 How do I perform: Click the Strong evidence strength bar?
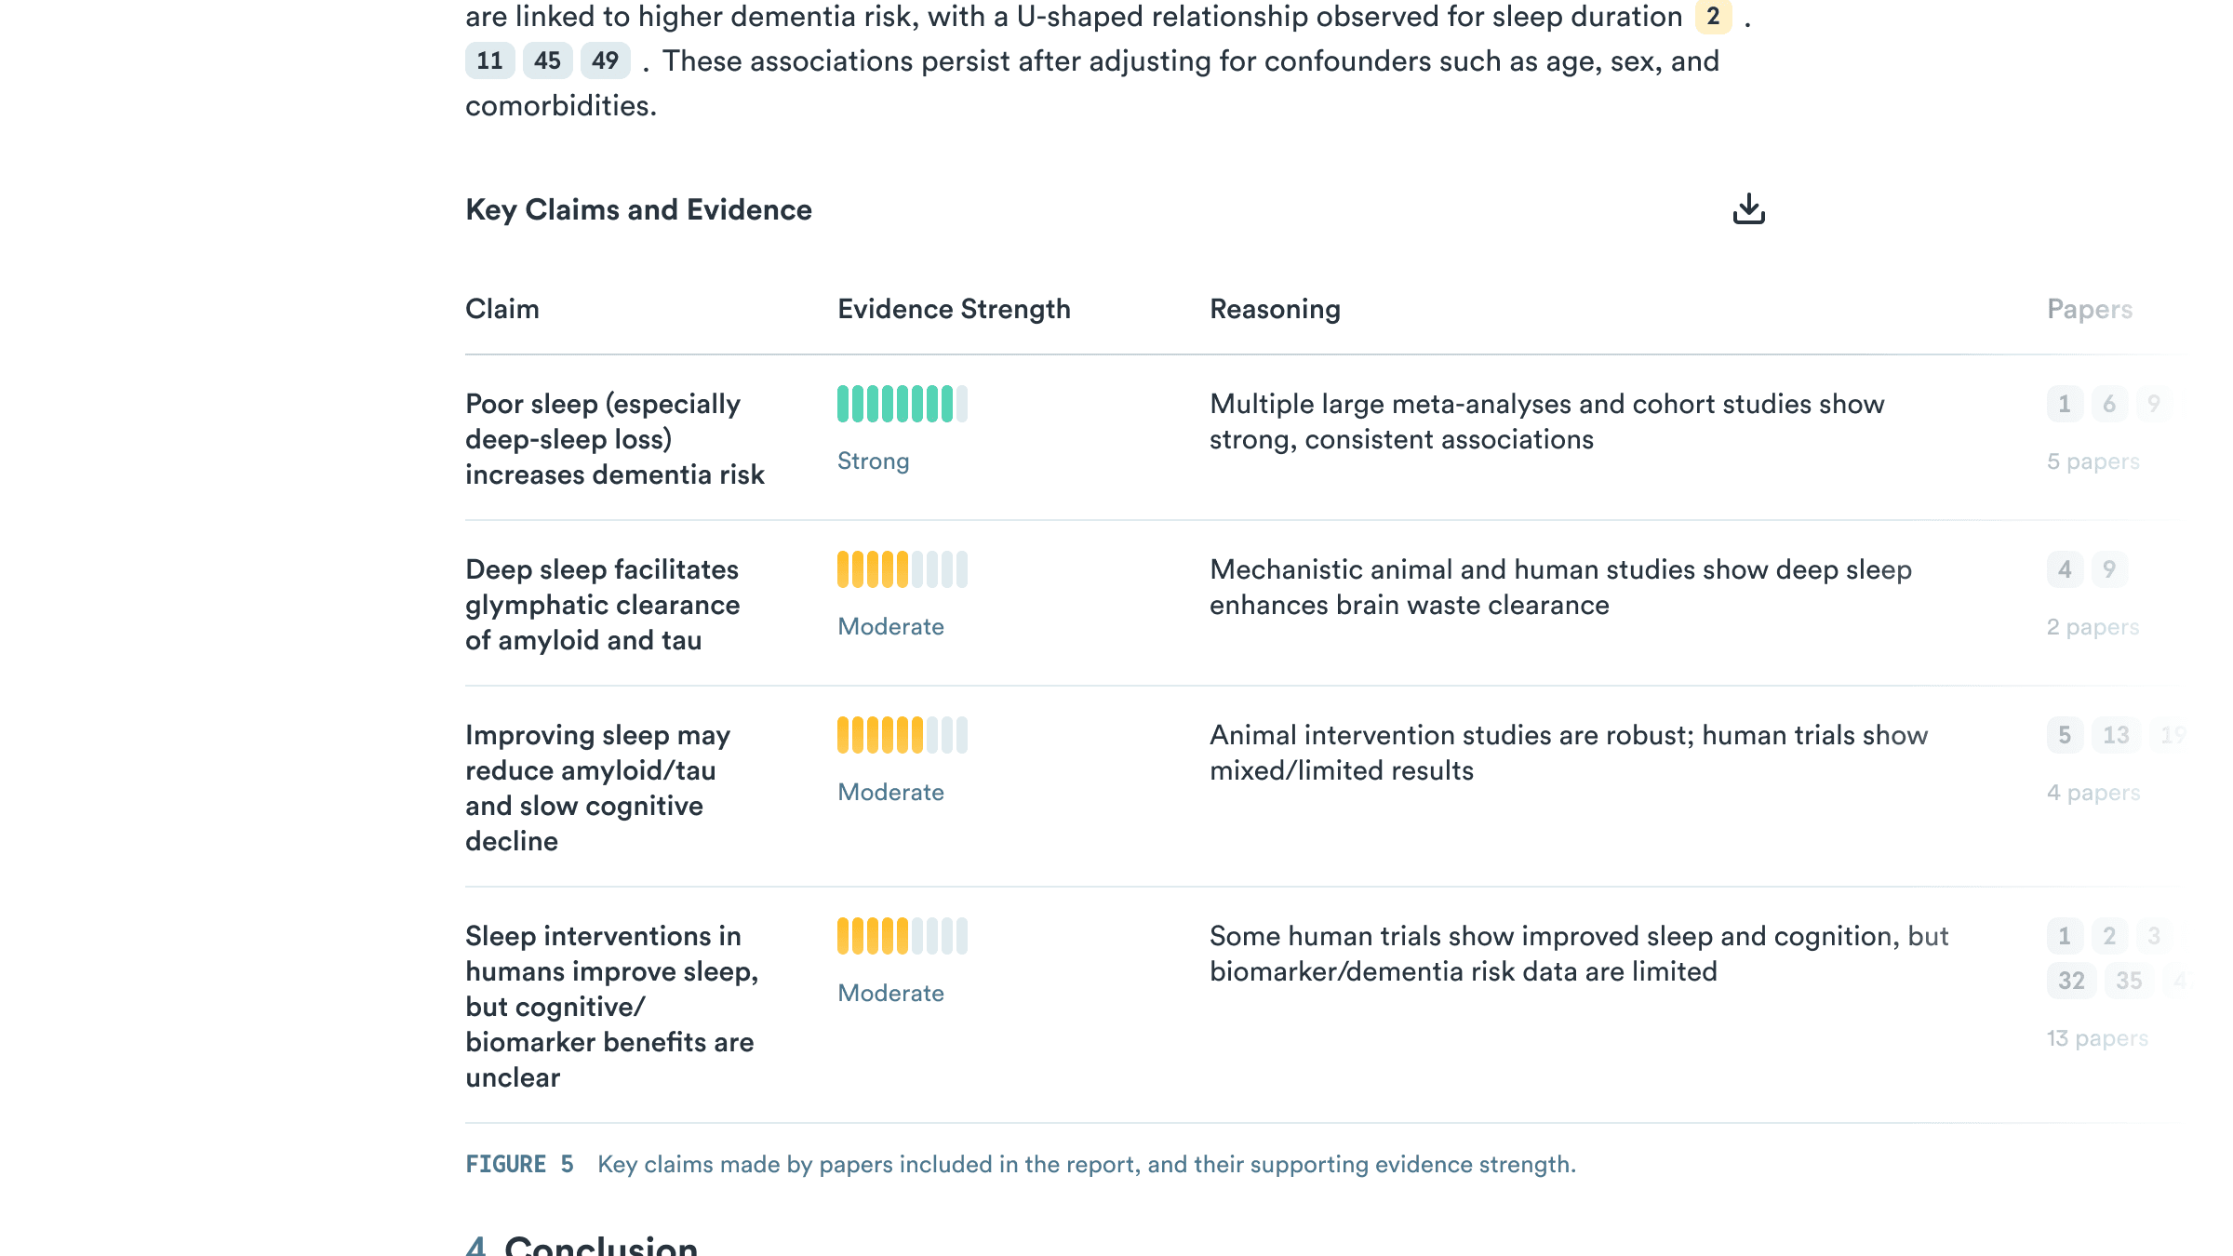coord(902,404)
